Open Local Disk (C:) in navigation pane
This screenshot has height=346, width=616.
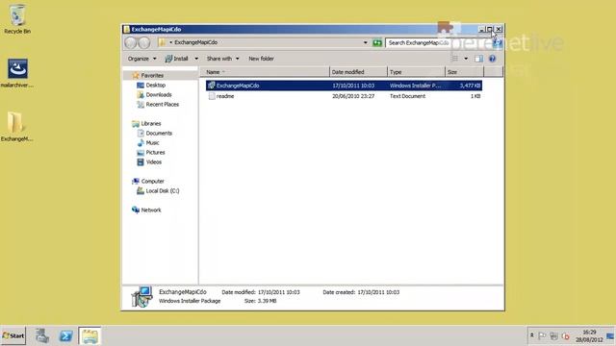point(163,190)
